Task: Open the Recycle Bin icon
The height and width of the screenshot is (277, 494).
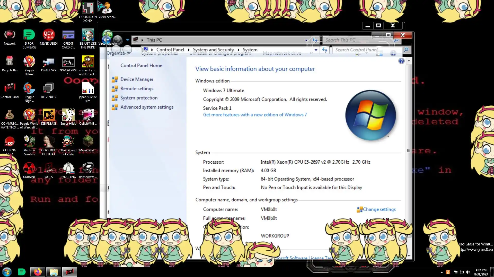Action: click(x=10, y=62)
